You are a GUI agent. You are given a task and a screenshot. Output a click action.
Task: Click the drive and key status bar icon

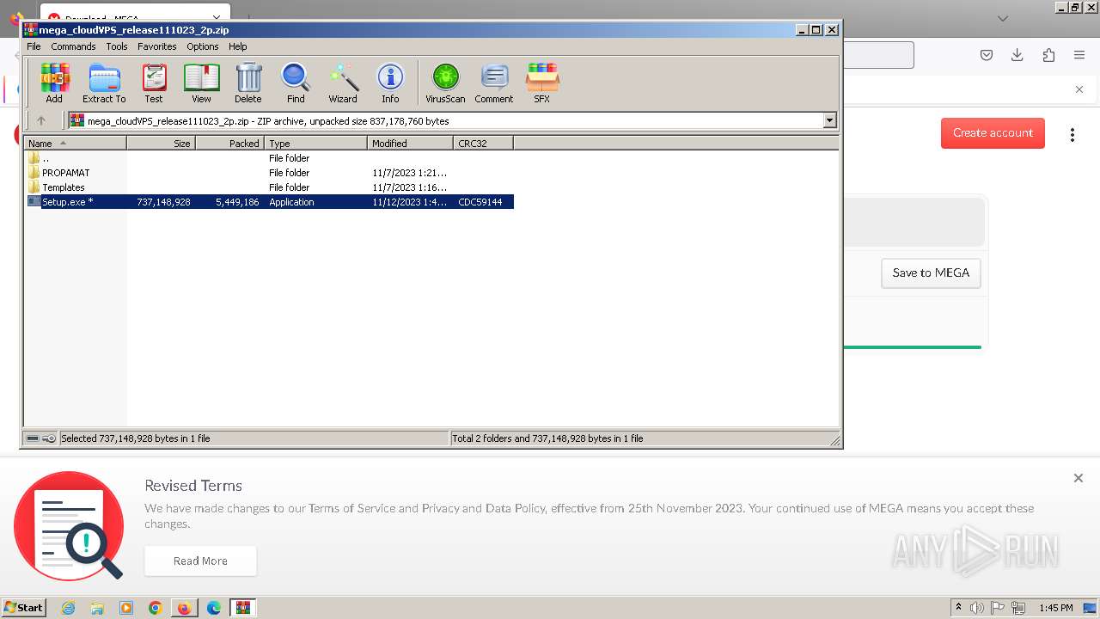40,438
